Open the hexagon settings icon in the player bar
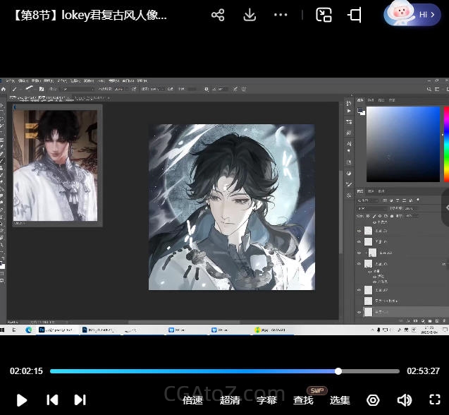This screenshot has height=415, width=449. coord(373,400)
